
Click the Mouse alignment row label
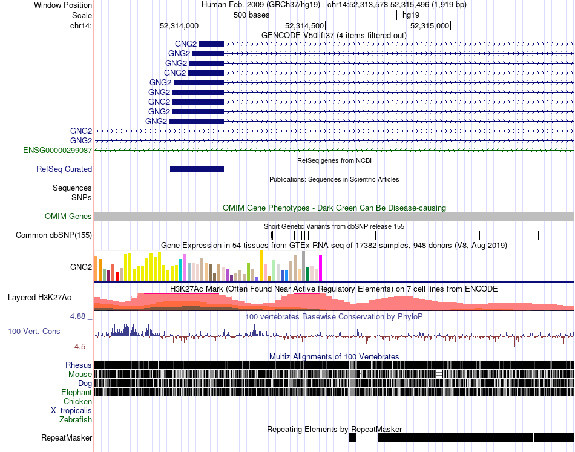pyautogui.click(x=80, y=375)
